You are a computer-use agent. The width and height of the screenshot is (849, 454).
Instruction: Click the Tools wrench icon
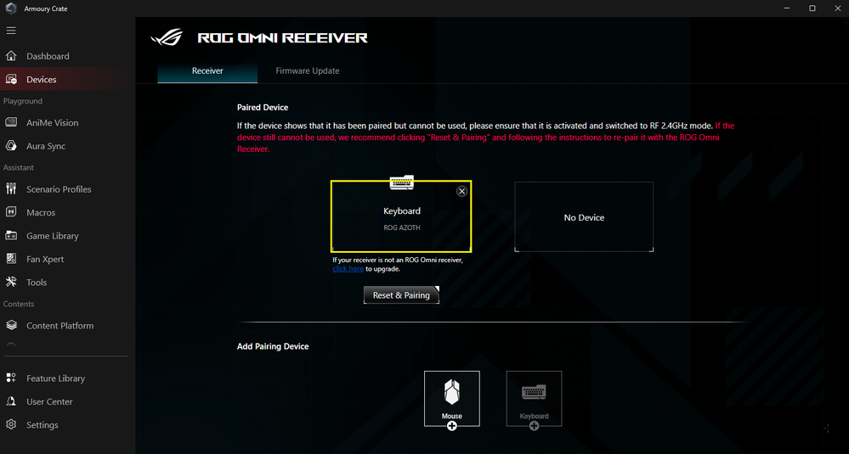click(11, 282)
